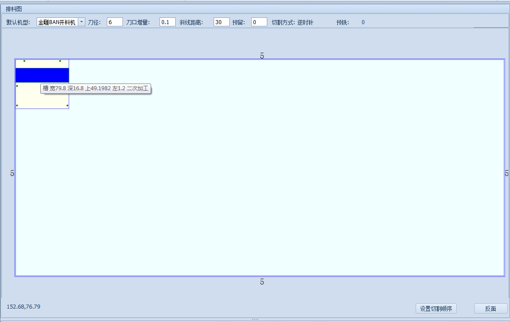Click the 刀径 input field with value 6
The width and height of the screenshot is (510, 322).
tap(114, 22)
